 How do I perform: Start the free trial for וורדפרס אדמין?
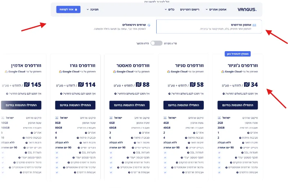tap(21, 105)
